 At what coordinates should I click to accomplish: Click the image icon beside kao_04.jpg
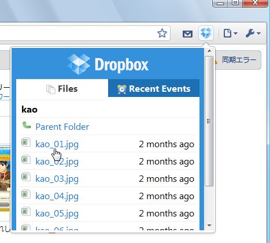coord(26,194)
